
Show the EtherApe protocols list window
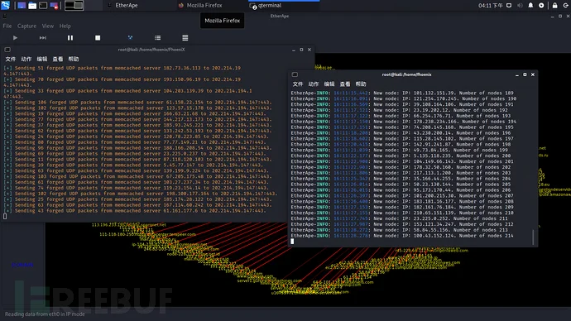(157, 37)
